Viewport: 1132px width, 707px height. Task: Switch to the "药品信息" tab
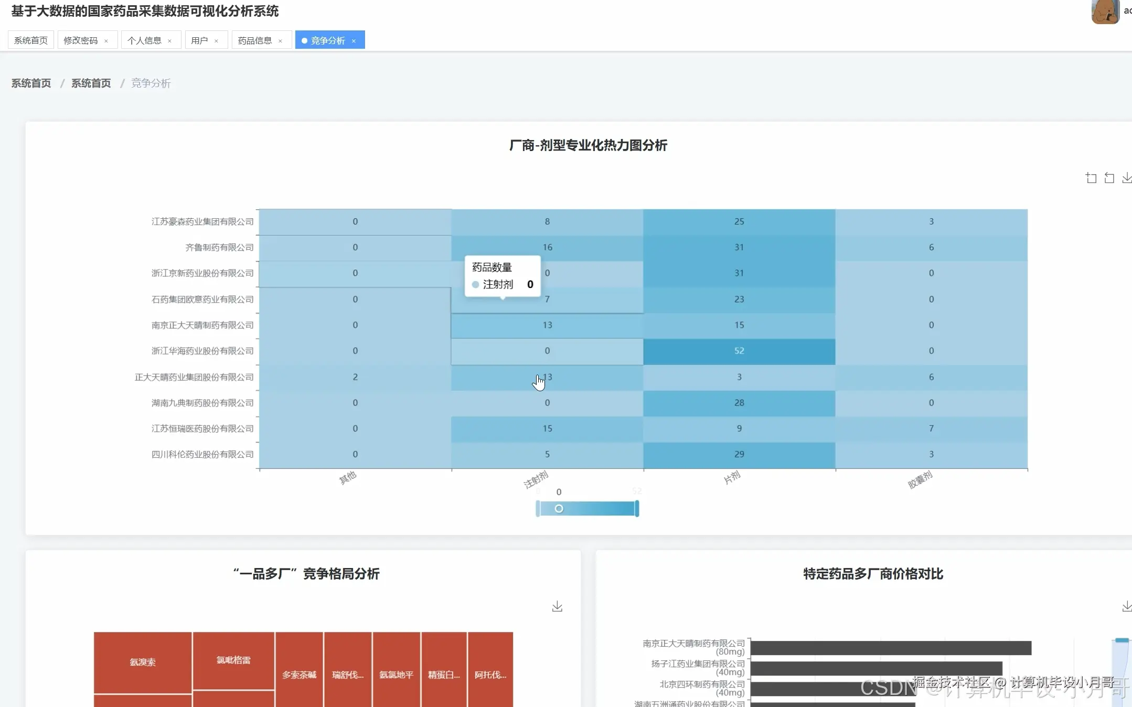pos(255,40)
